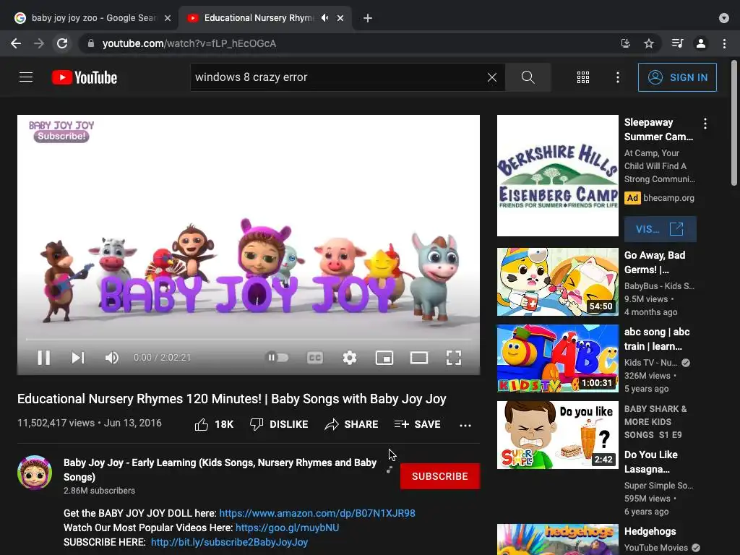Open abc song train video thumbnail

click(x=557, y=358)
